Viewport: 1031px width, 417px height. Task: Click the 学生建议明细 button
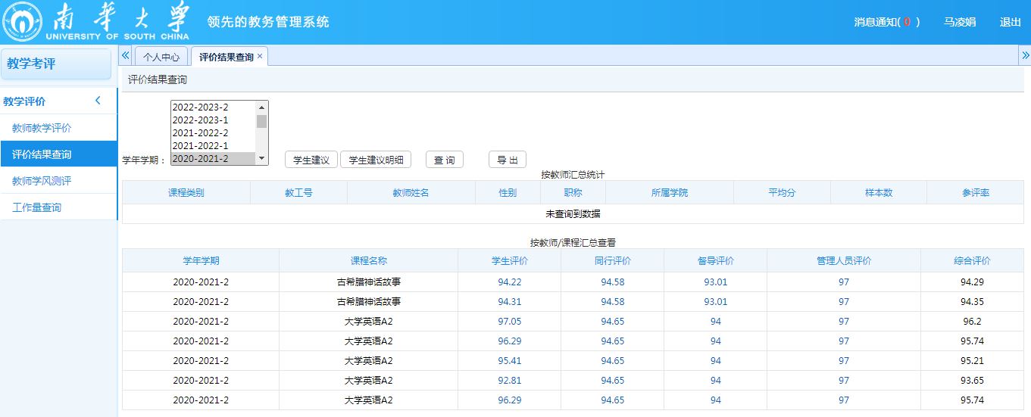click(376, 160)
